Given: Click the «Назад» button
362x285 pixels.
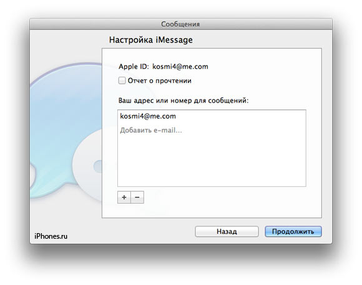Looking at the screenshot, I should [x=227, y=231].
